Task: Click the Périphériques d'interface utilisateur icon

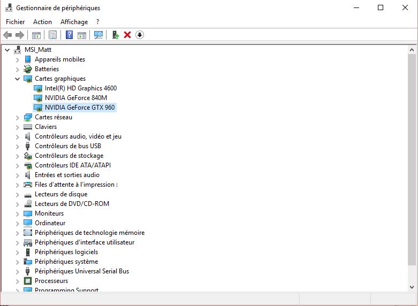Action: point(28,242)
